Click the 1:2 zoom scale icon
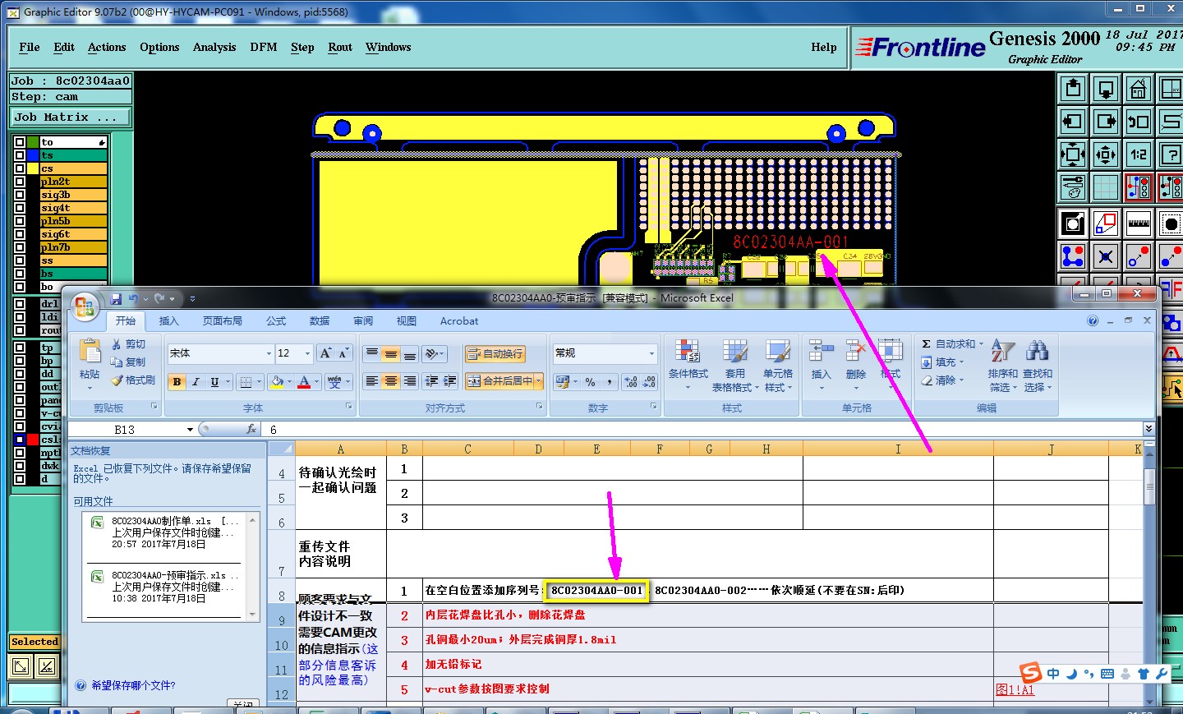The image size is (1183, 714). (1139, 154)
